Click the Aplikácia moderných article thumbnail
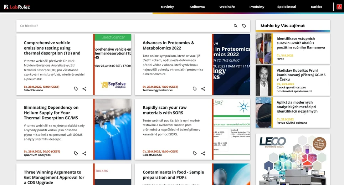The height and width of the screenshot is (185, 344). pyautogui.click(x=263, y=112)
